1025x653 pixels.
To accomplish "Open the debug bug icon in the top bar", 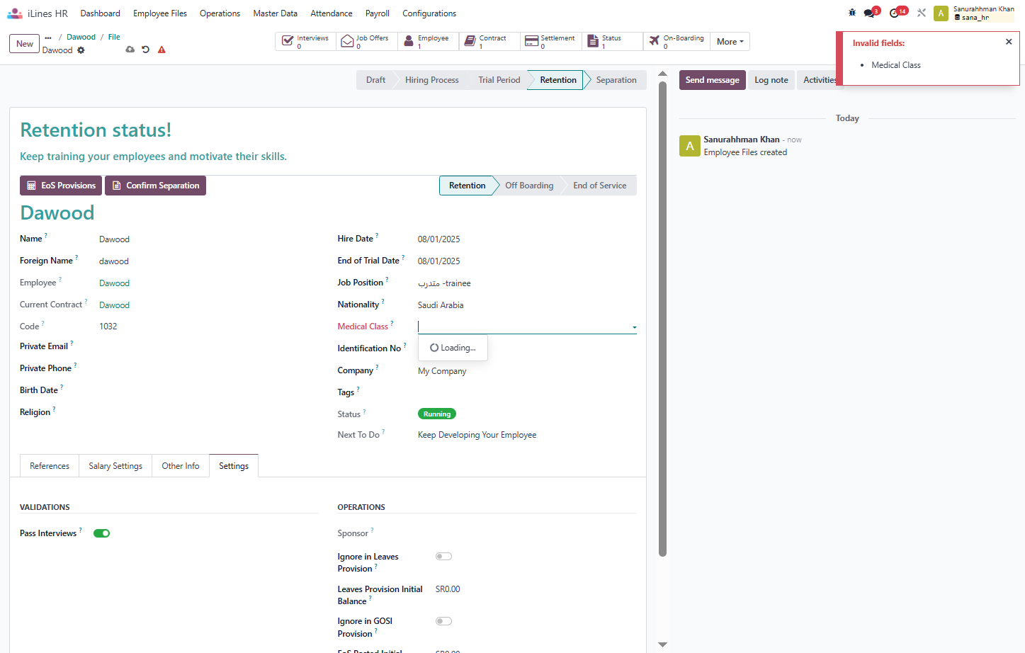I will coord(851,13).
